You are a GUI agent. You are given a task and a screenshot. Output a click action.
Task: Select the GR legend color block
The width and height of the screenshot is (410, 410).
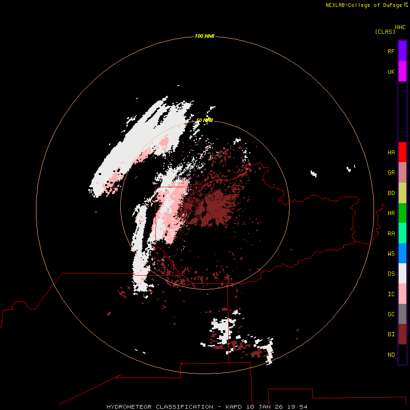click(402, 173)
